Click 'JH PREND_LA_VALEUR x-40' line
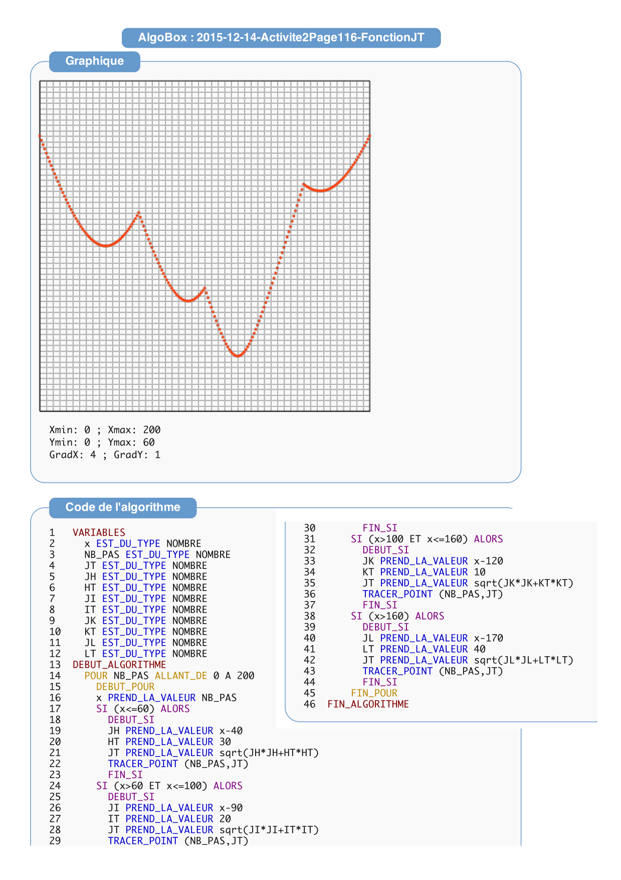621x880 pixels. 175,731
